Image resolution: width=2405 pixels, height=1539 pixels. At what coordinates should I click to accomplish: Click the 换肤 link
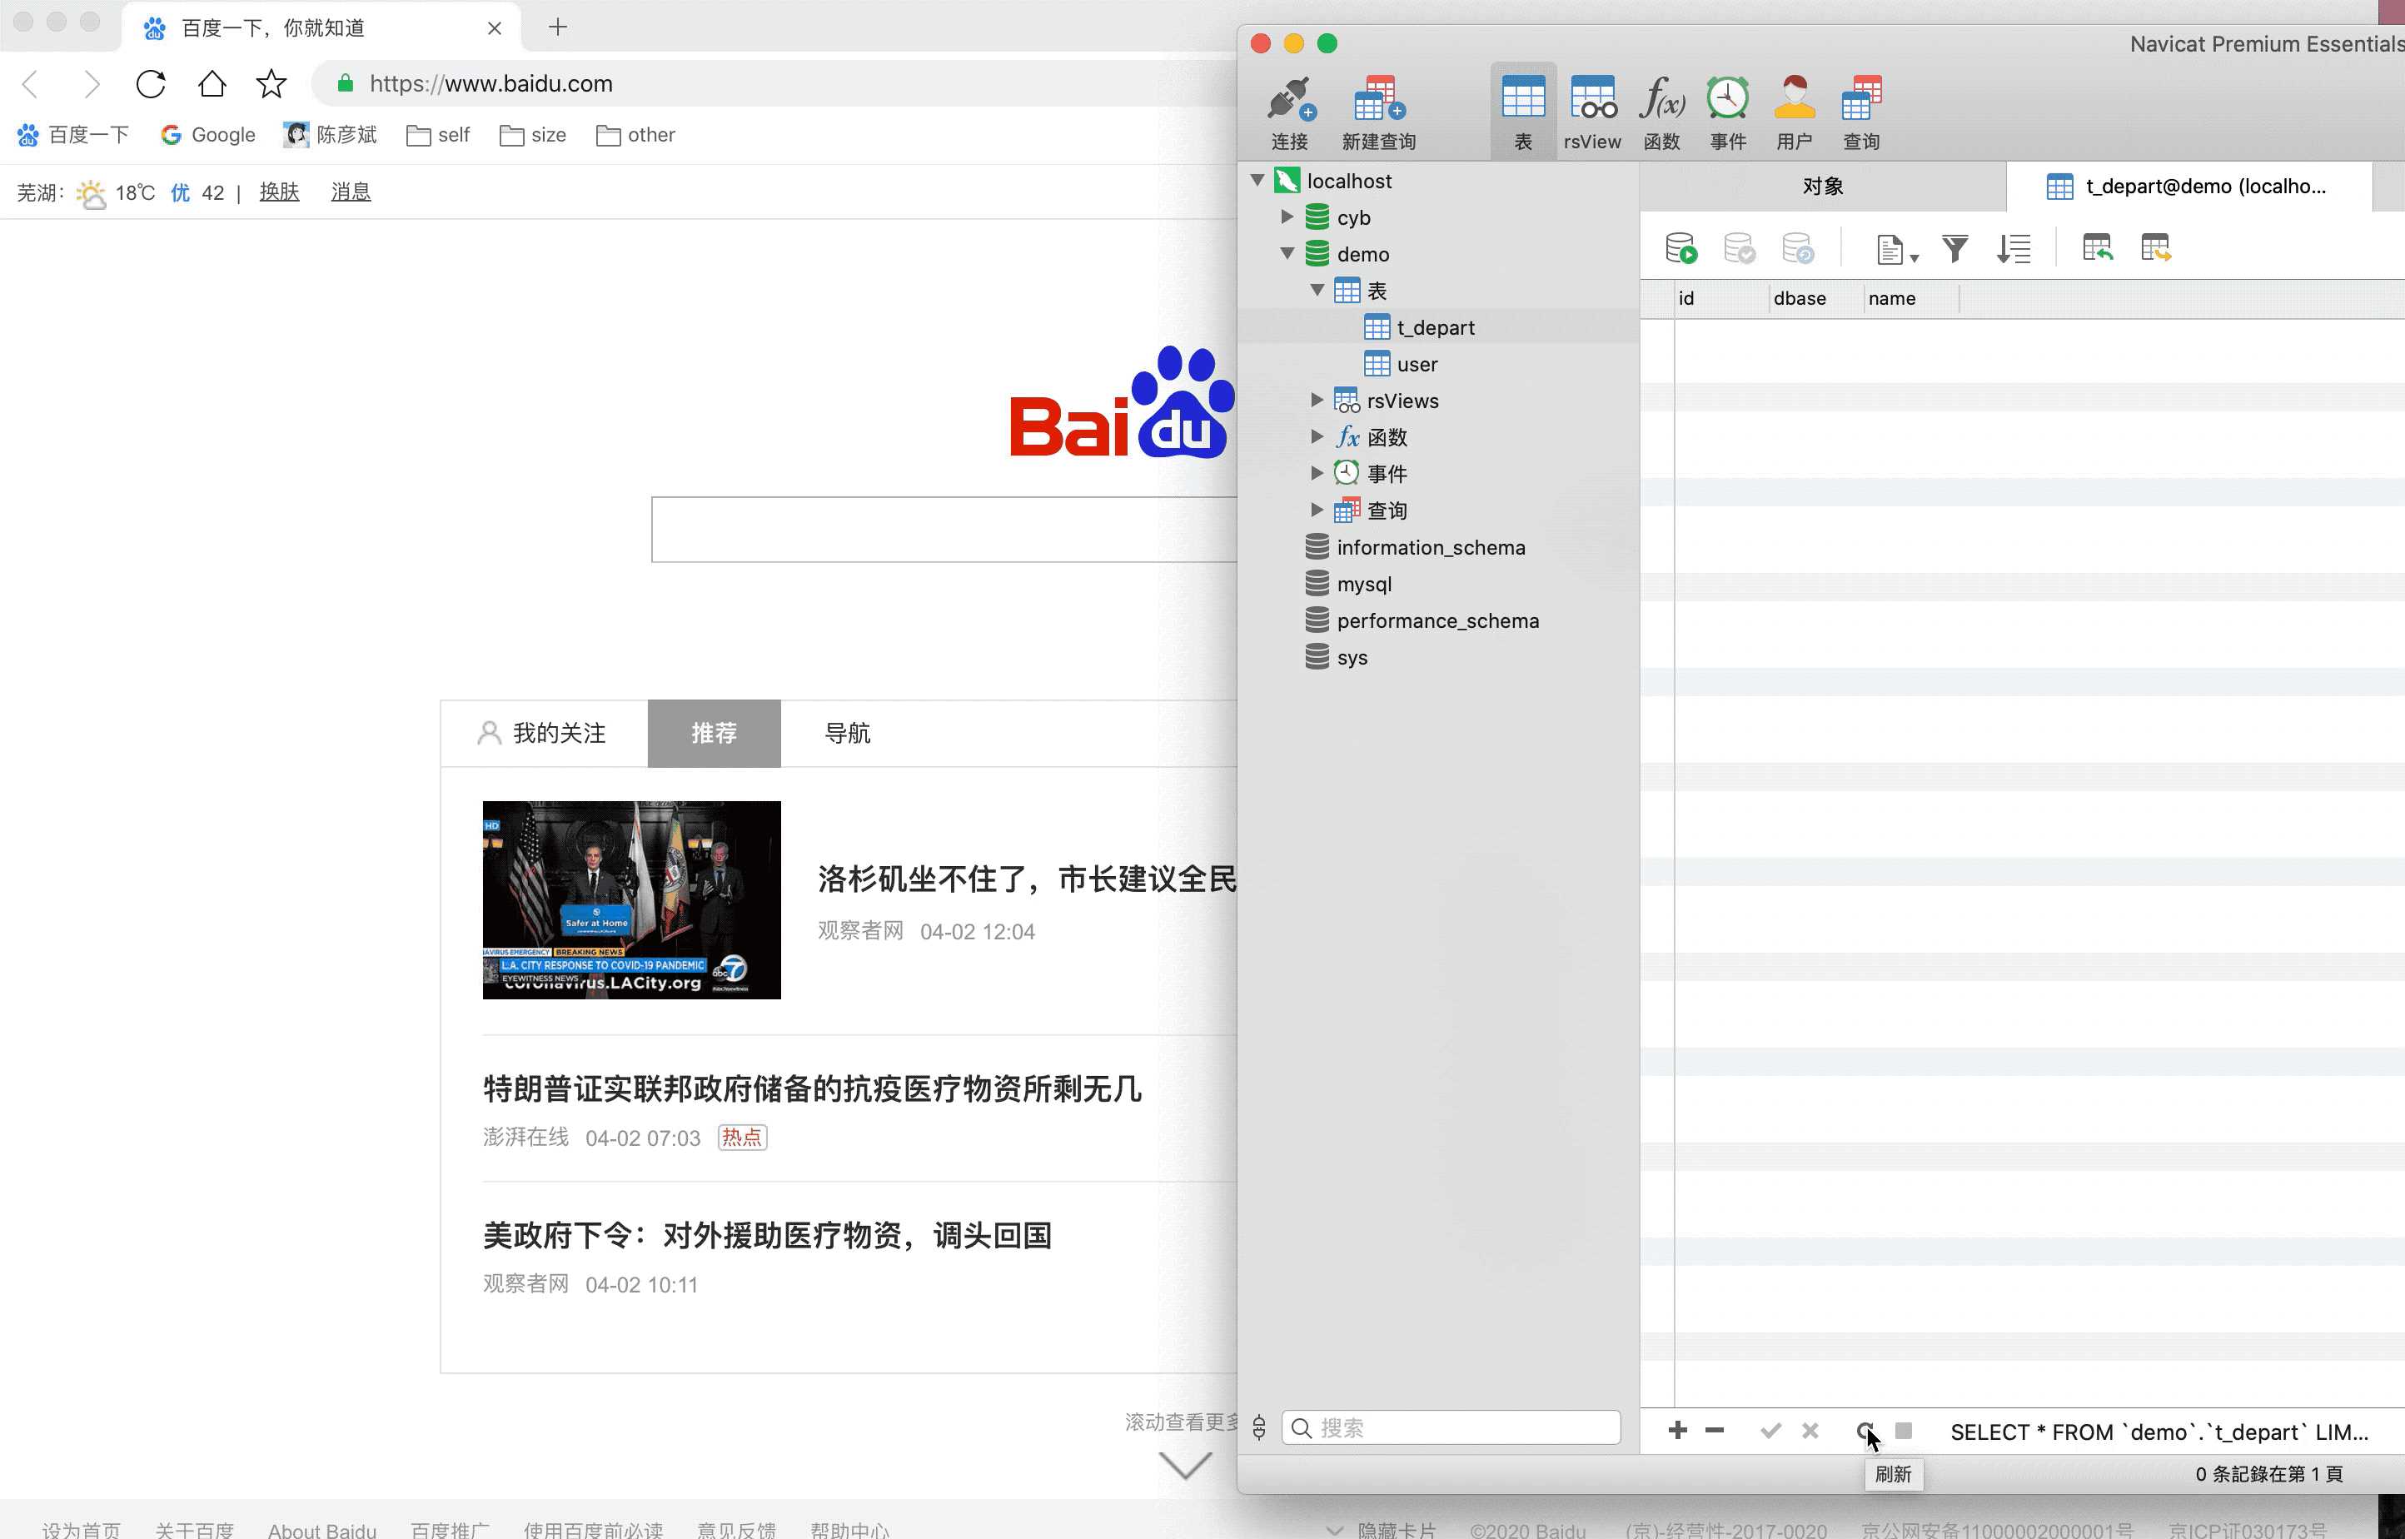click(279, 191)
